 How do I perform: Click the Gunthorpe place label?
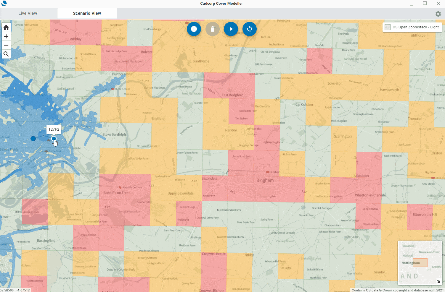point(201,61)
